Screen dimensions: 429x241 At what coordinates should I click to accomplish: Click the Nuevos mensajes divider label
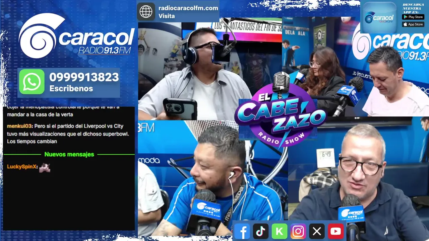tap(69, 154)
